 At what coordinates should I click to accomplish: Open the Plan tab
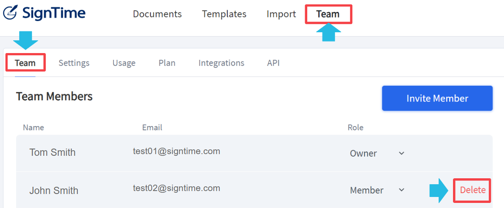click(x=167, y=63)
